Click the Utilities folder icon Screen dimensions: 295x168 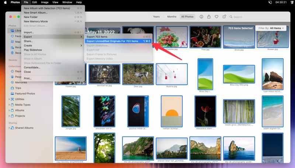tap(12, 99)
